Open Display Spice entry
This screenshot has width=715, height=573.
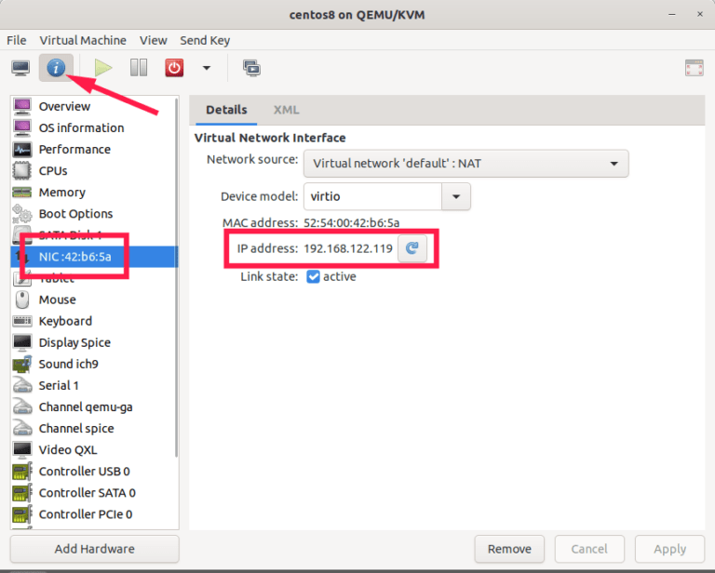tap(93, 342)
